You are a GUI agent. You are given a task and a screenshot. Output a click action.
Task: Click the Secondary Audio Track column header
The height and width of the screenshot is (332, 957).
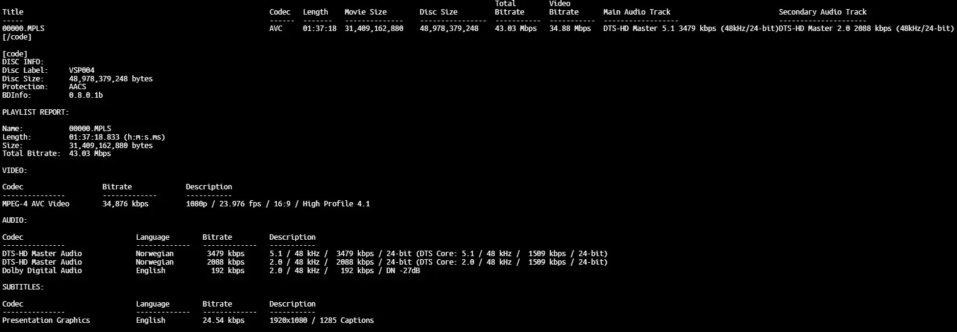point(822,12)
